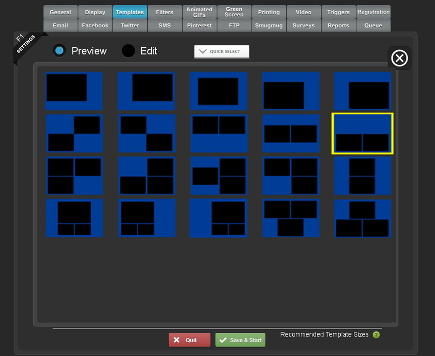This screenshot has width=435, height=356.
Task: Select the Preview radio button
Action: [x=59, y=51]
